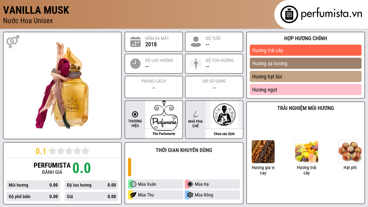Click the sillage icon for Độ toả hương

pyautogui.click(x=196, y=64)
